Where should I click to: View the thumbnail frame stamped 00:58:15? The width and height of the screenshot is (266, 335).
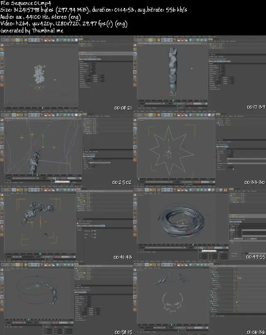tap(66, 298)
